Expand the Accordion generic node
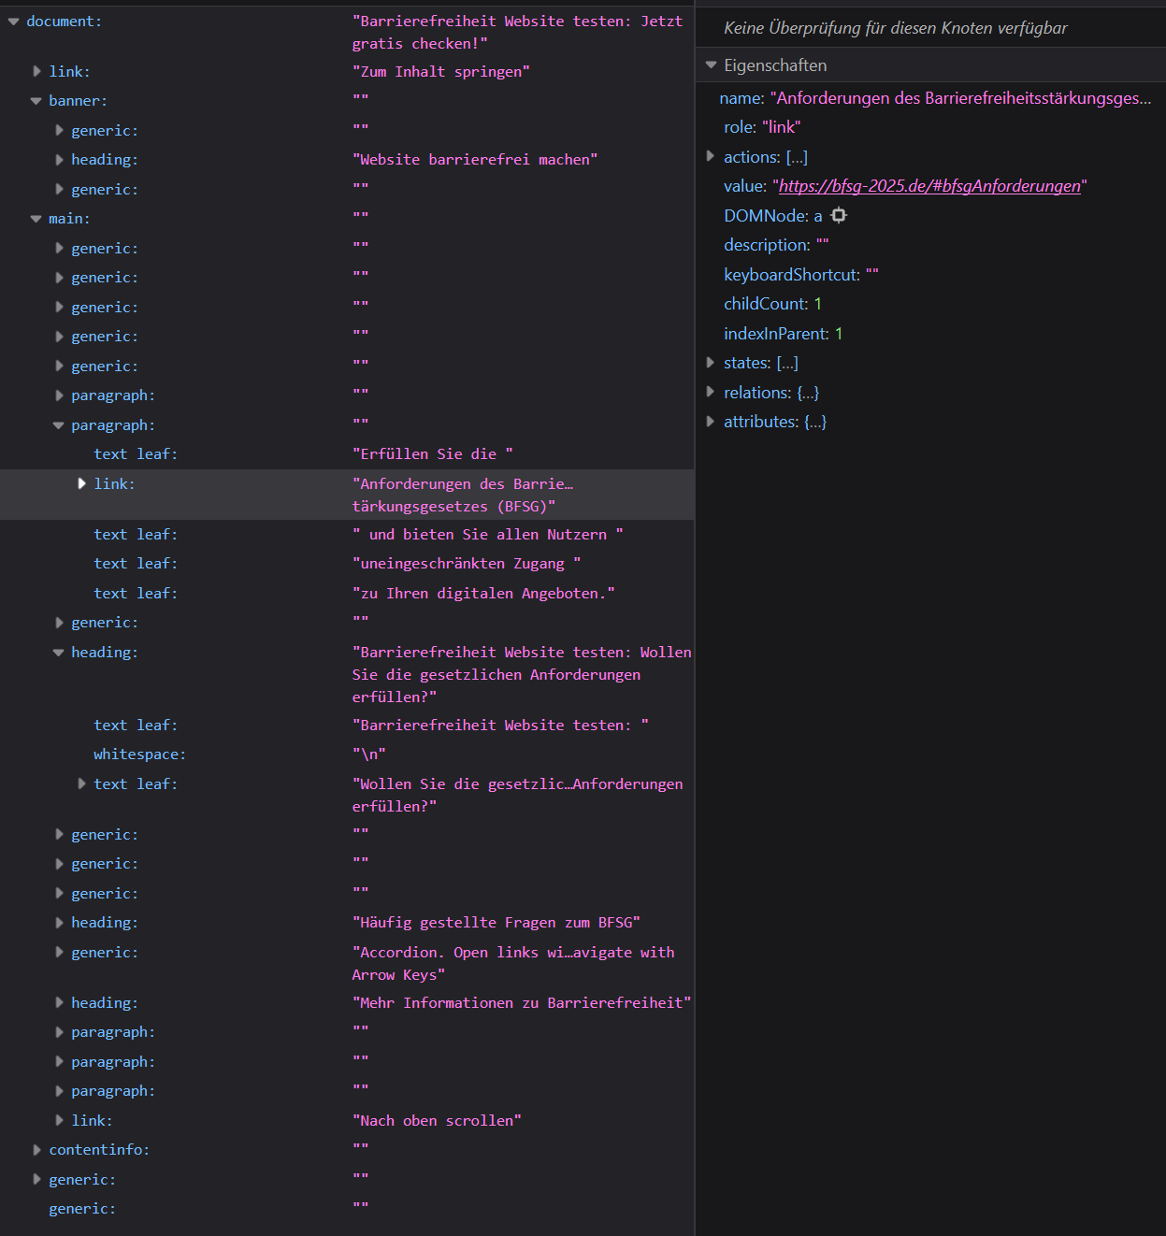1166x1236 pixels. click(x=59, y=953)
